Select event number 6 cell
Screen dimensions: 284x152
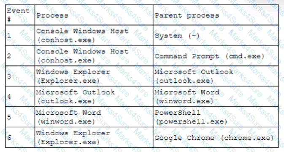click(x=20, y=137)
